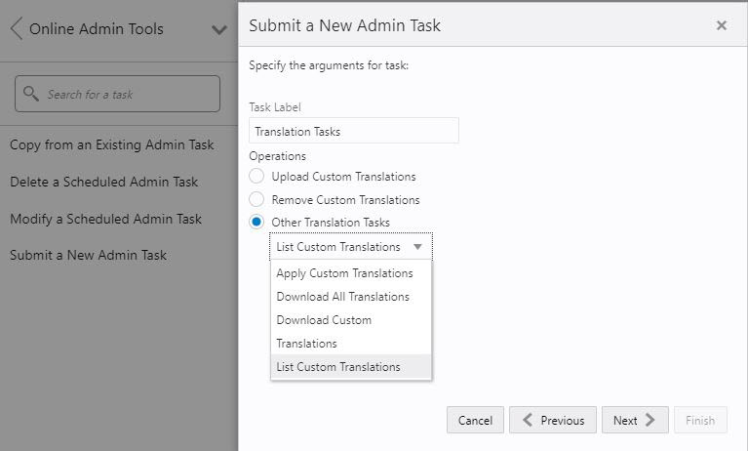Select Upload Custom Translations radio button
This screenshot has width=748, height=451.
point(256,177)
